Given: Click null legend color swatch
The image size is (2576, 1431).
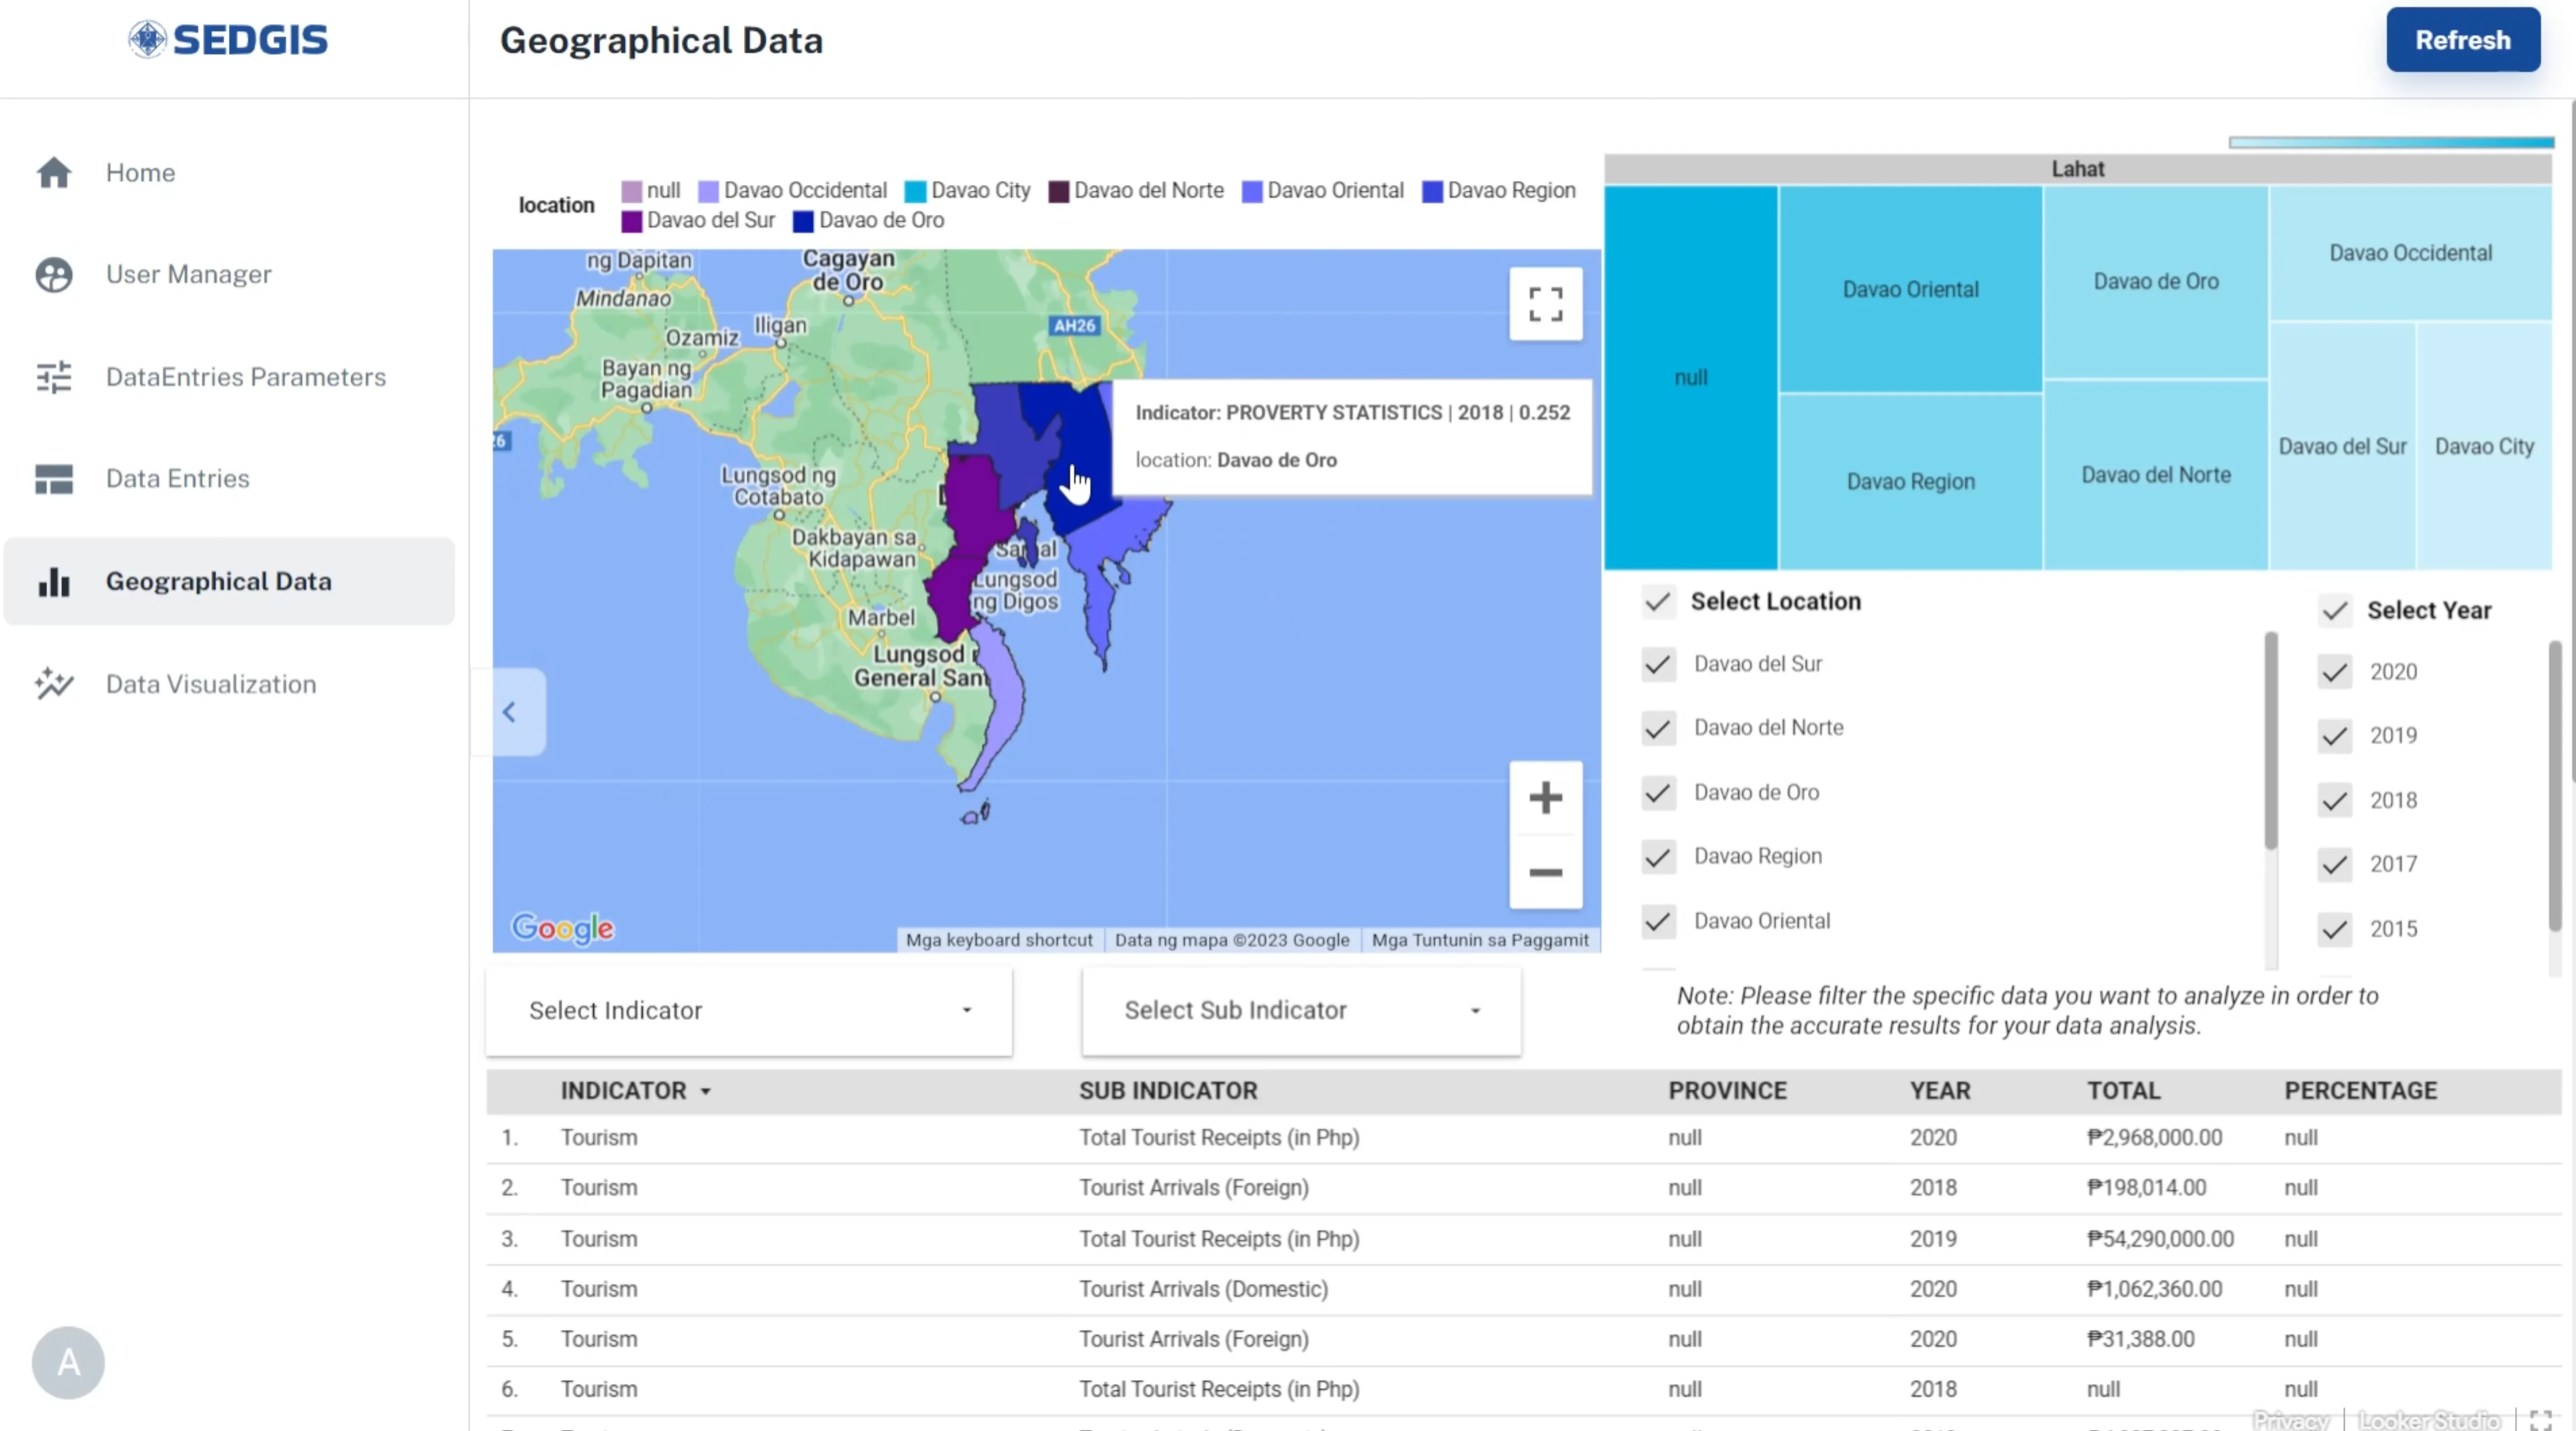Looking at the screenshot, I should click(631, 191).
